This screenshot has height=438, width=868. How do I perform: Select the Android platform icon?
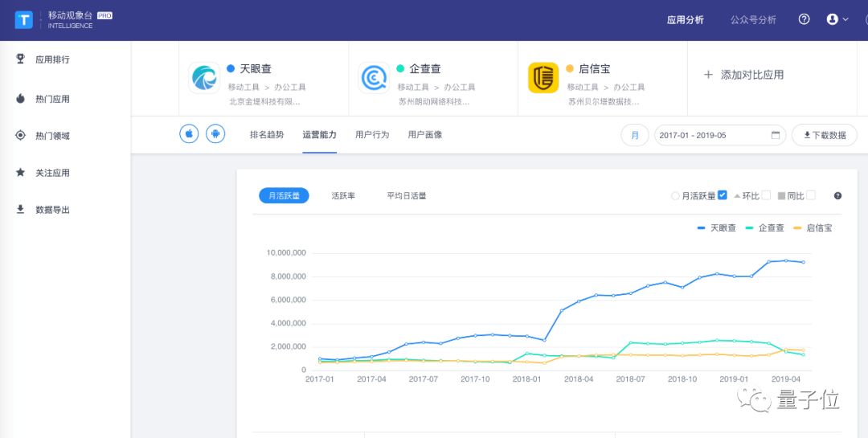click(215, 134)
